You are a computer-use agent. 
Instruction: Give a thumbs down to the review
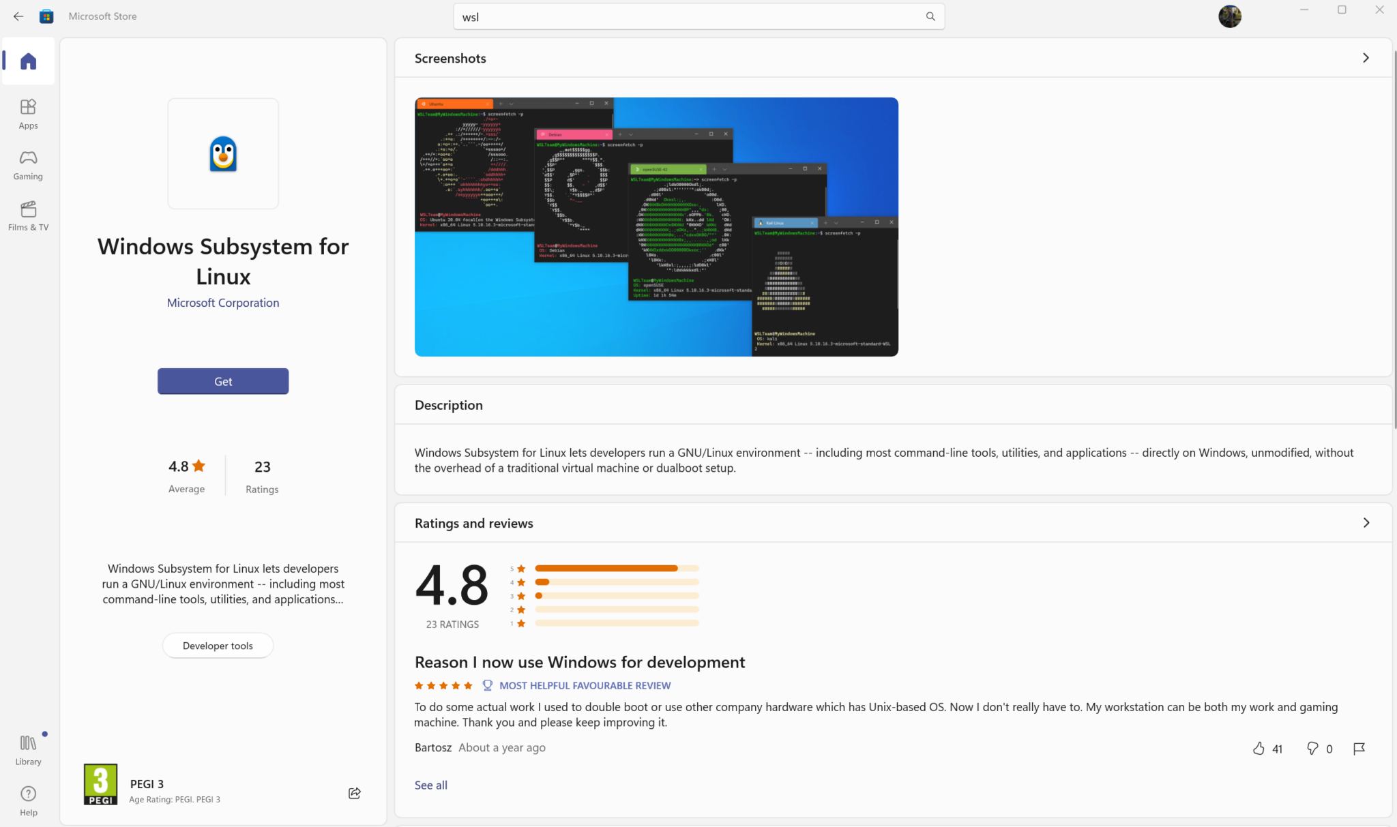click(x=1312, y=748)
